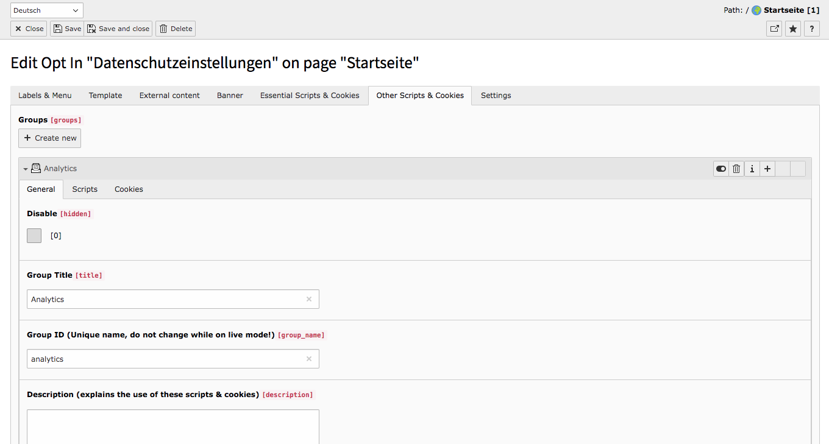The height and width of the screenshot is (444, 829).
Task: Open the External content tab
Action: point(169,96)
